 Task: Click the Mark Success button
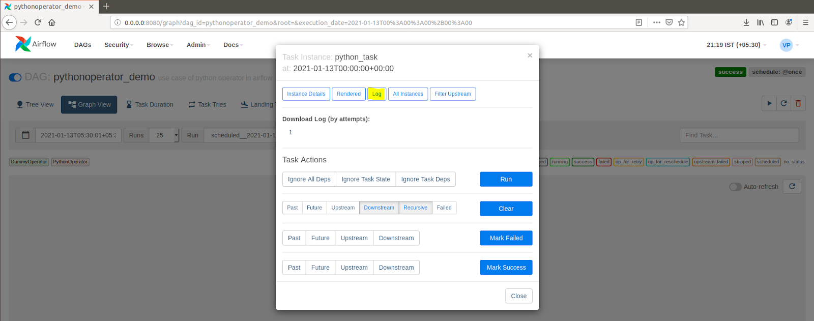point(506,268)
